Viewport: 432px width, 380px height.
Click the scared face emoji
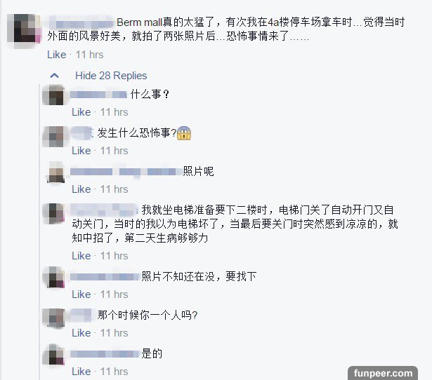(x=184, y=133)
